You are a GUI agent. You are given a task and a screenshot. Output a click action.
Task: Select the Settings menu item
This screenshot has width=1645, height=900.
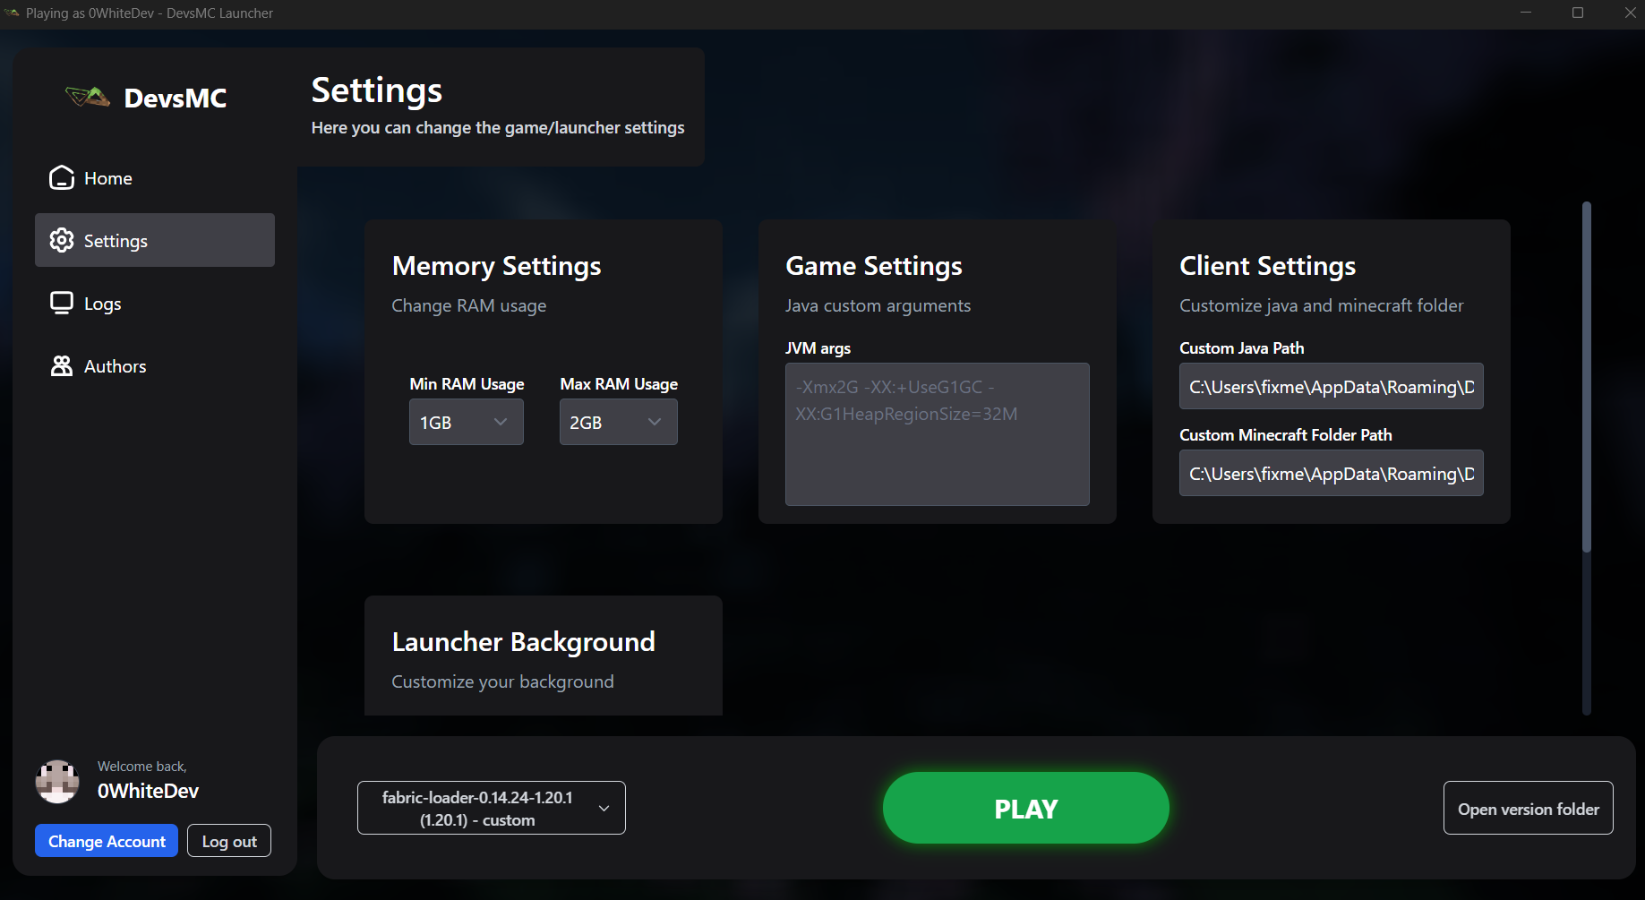pyautogui.click(x=155, y=240)
